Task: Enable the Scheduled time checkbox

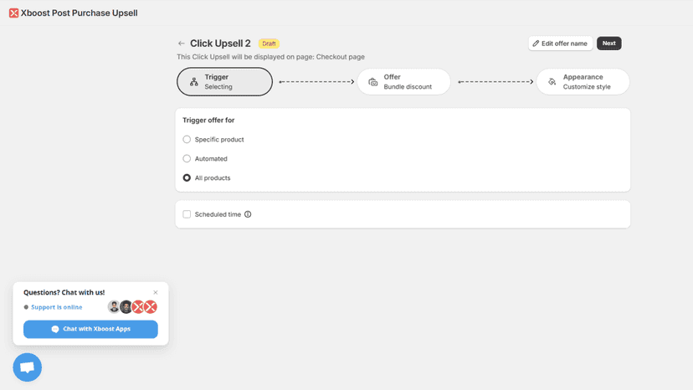Action: (x=187, y=214)
